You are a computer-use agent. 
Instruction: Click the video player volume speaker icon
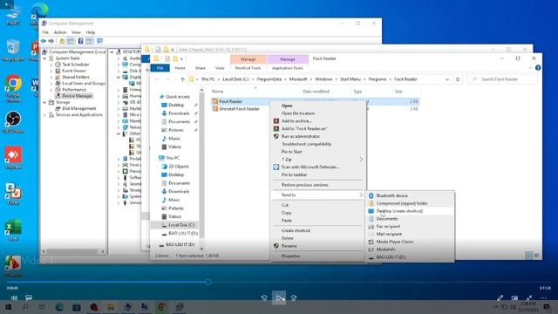click(x=14, y=297)
